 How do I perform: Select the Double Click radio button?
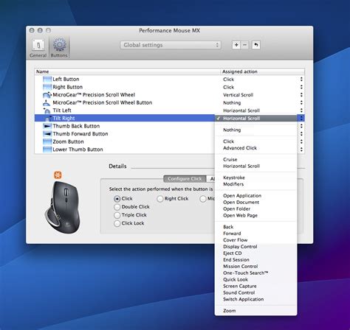[117, 207]
